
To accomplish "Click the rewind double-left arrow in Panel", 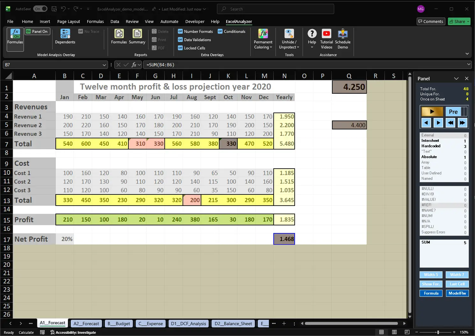I will tap(450, 122).
